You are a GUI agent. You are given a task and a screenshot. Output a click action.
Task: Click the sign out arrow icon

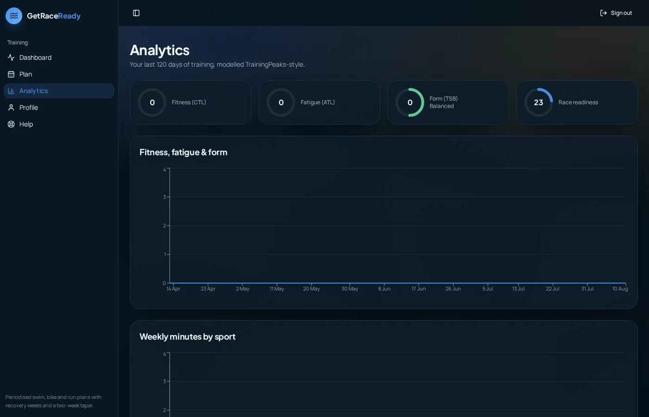(x=604, y=13)
